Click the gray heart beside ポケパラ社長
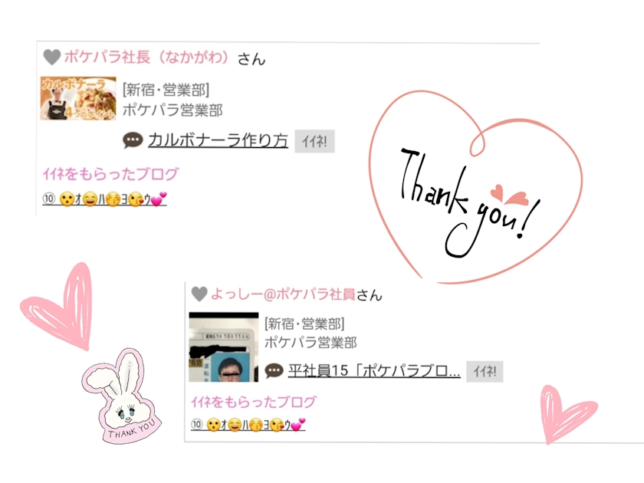The image size is (644, 483). [52, 57]
